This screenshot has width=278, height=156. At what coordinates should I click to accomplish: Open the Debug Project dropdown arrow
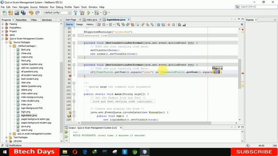coord(101,13)
